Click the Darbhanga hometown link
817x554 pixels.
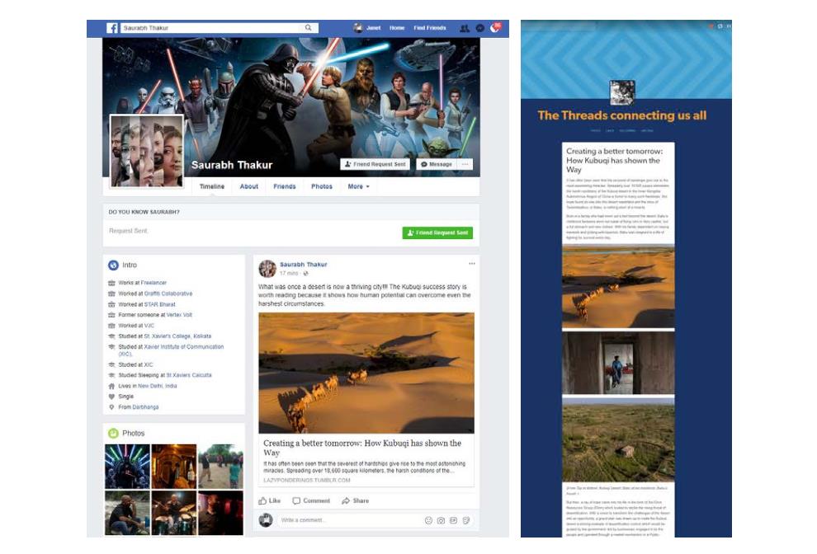(145, 407)
